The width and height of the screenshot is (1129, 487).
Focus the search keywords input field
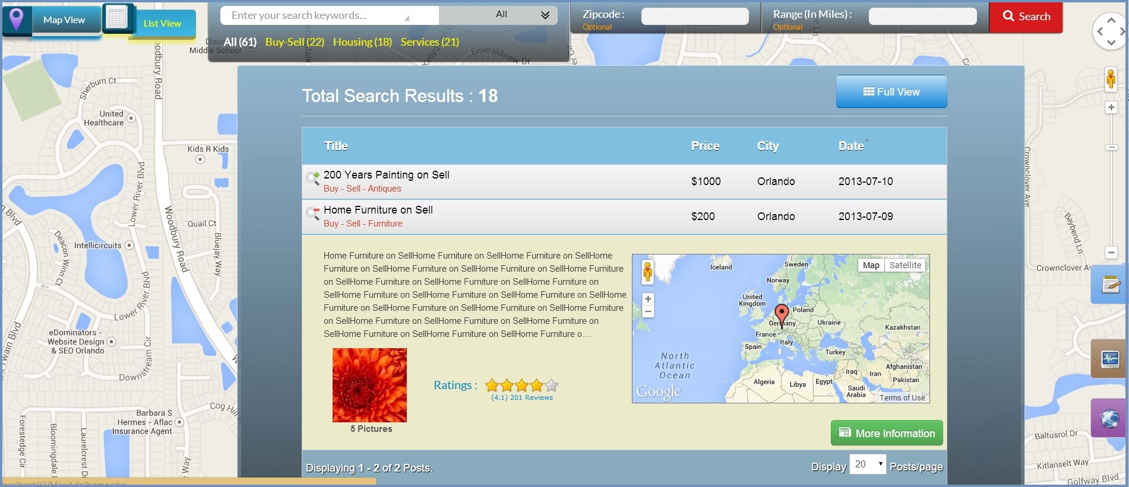coord(330,15)
